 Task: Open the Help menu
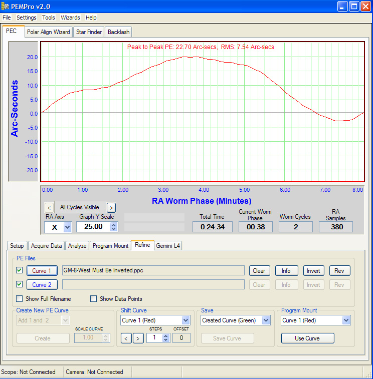point(91,18)
